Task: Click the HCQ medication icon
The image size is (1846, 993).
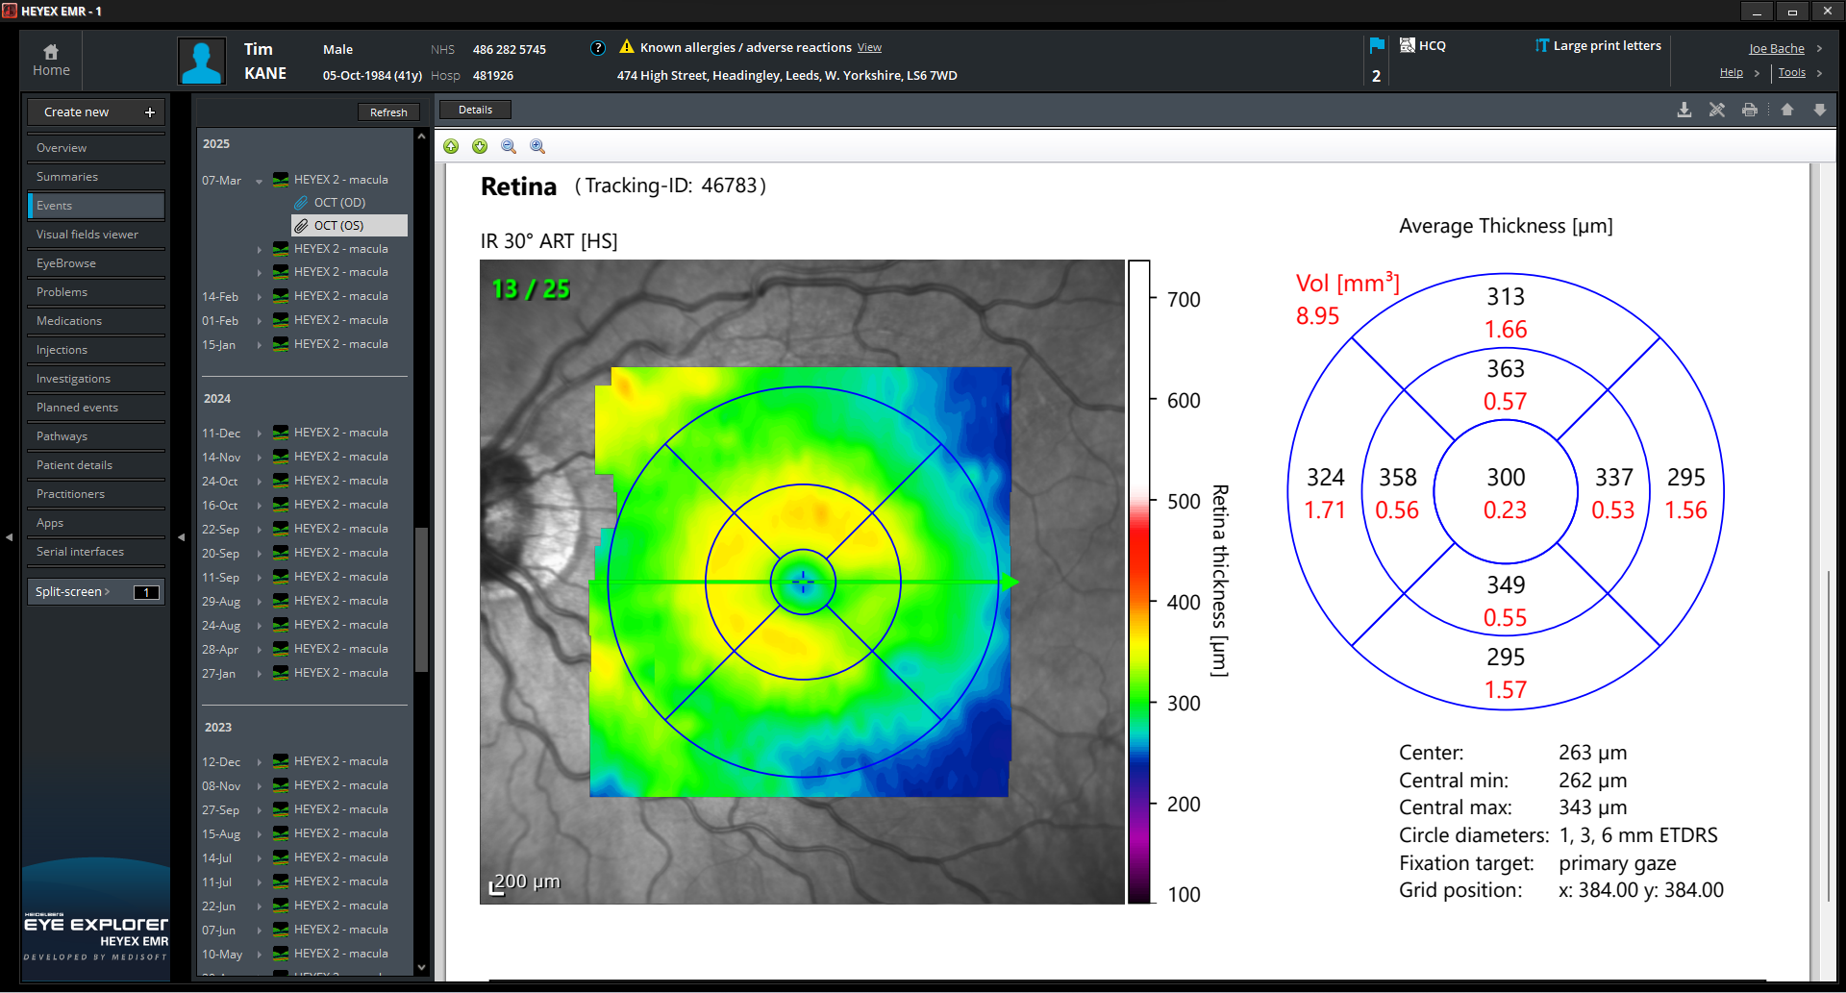Action: [1408, 45]
